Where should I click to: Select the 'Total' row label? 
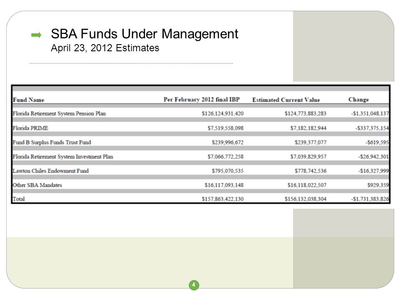(19, 199)
